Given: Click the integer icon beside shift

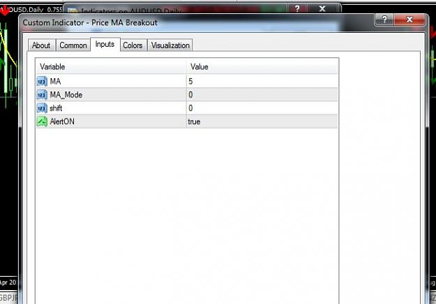Looking at the screenshot, I should pyautogui.click(x=42, y=108).
